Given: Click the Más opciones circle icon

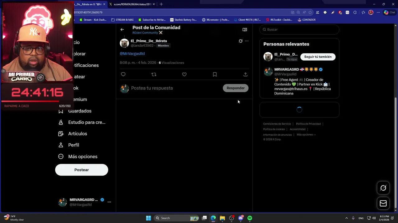Looking at the screenshot, I should pyautogui.click(x=61, y=156).
